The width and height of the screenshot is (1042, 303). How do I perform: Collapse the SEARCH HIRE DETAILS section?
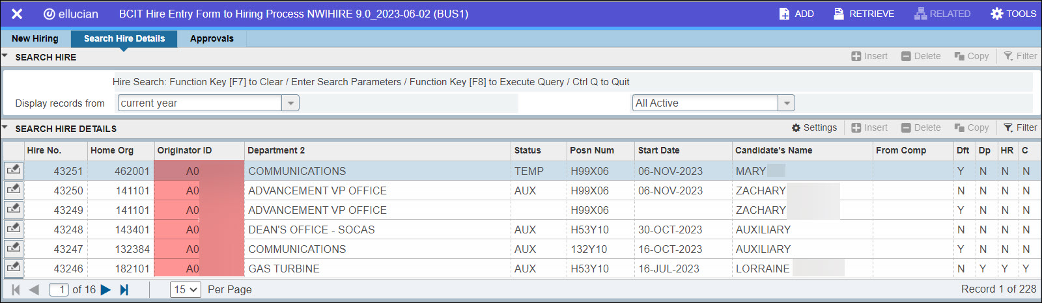pyautogui.click(x=5, y=128)
